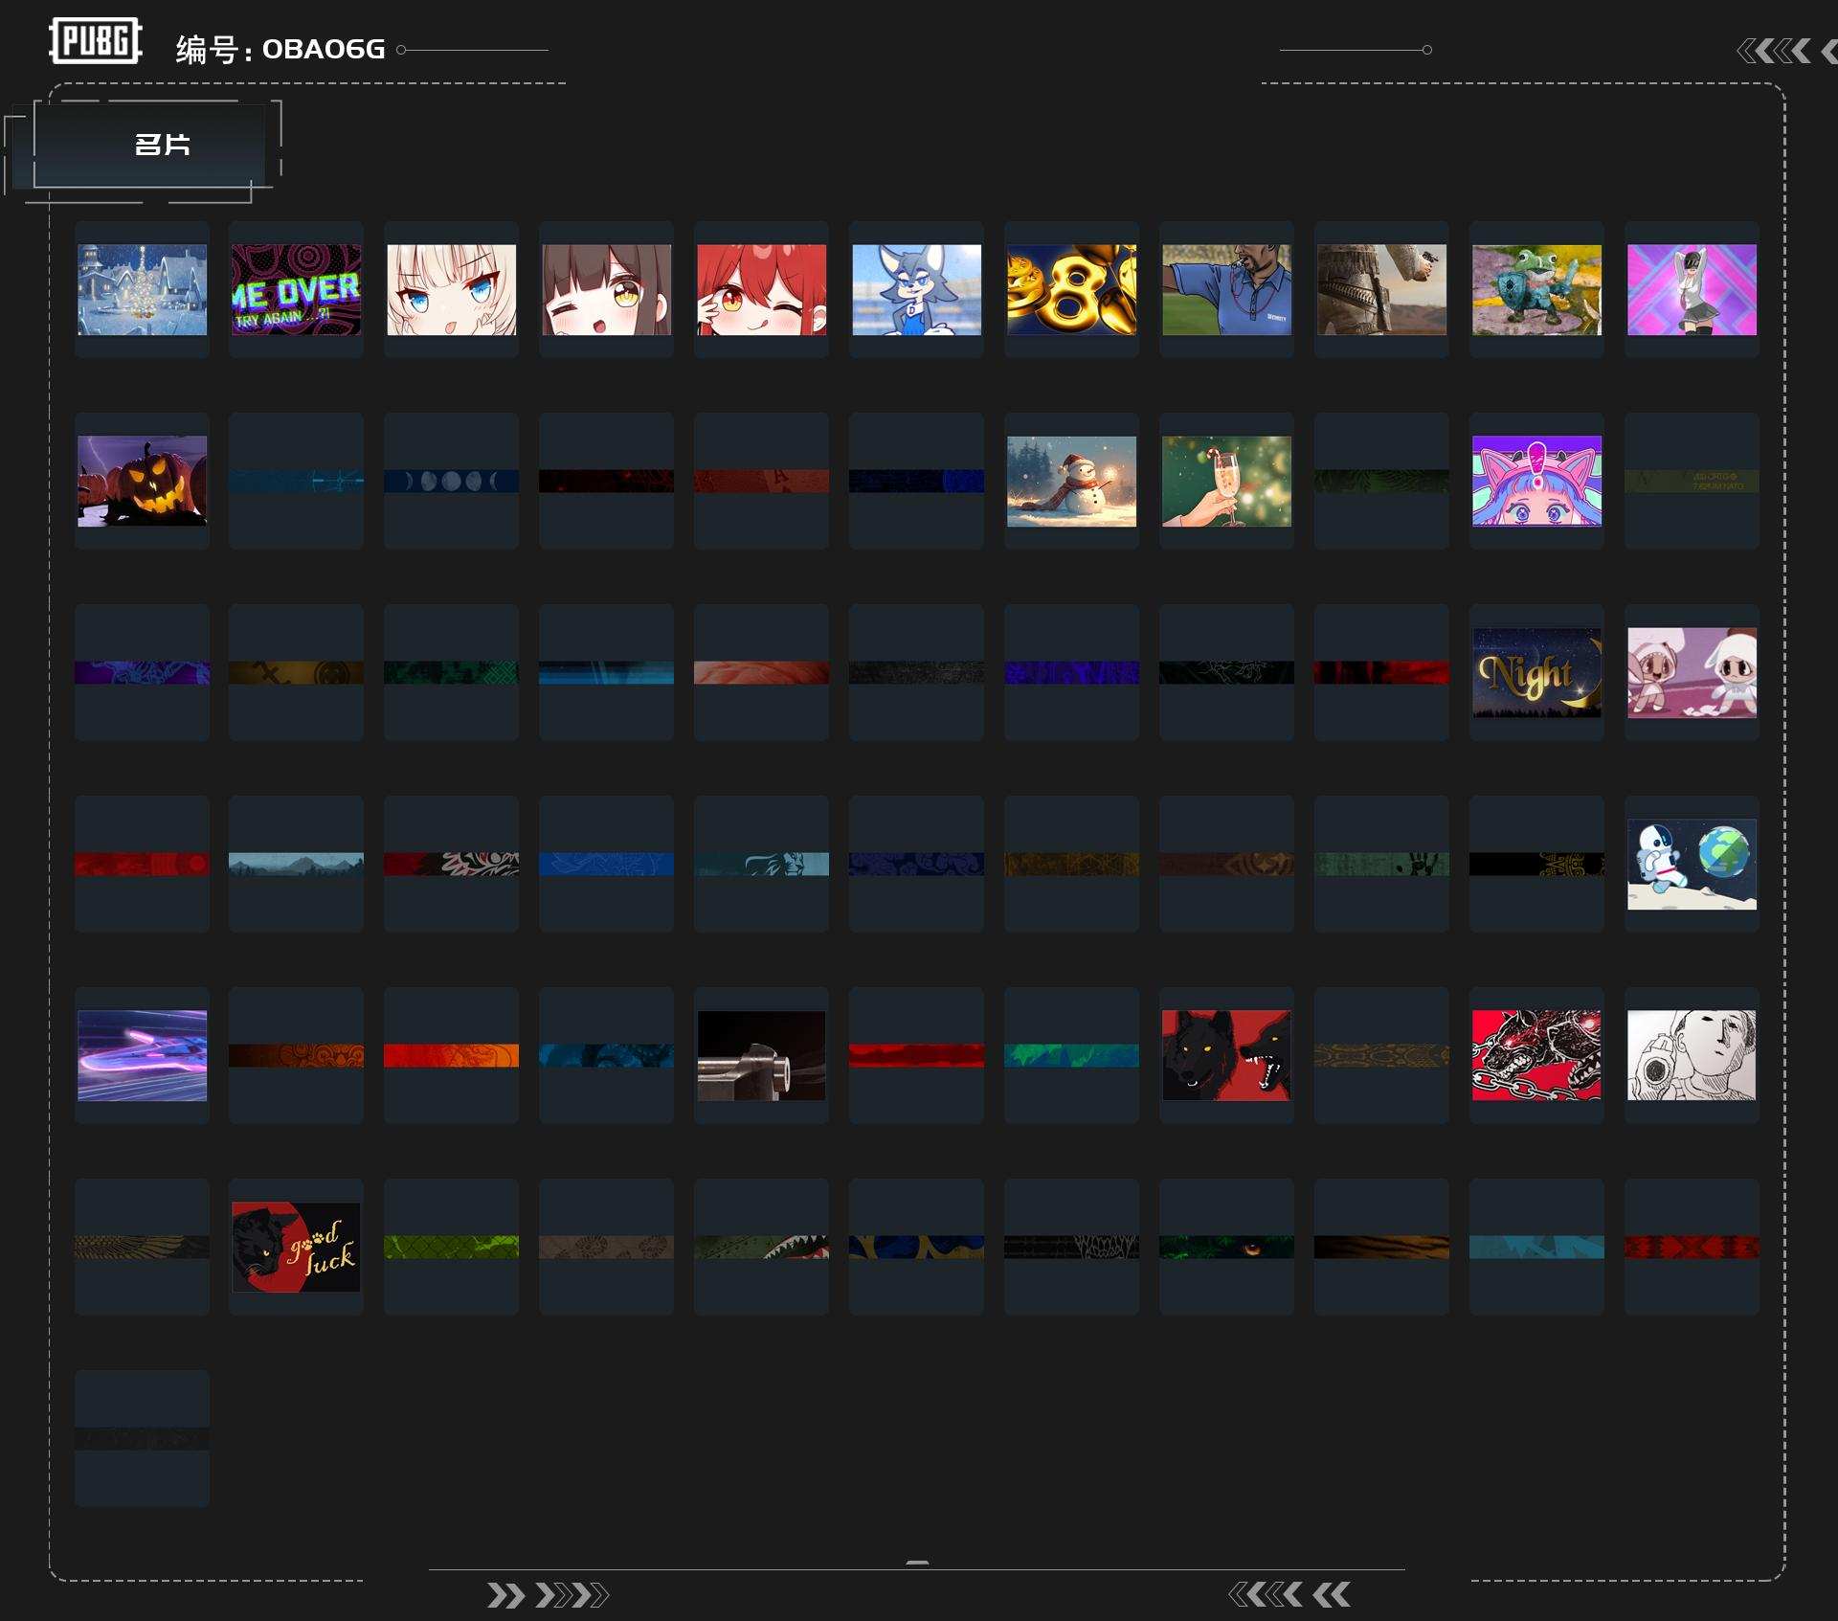1838x1621 pixels.
Task: Select the moon phases banner card
Action: pyautogui.click(x=451, y=481)
